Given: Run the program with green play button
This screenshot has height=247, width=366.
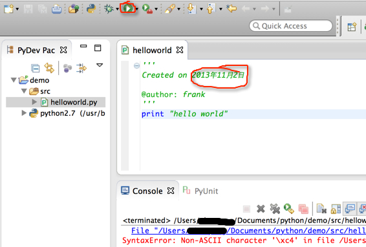Looking at the screenshot, I should click(x=127, y=8).
